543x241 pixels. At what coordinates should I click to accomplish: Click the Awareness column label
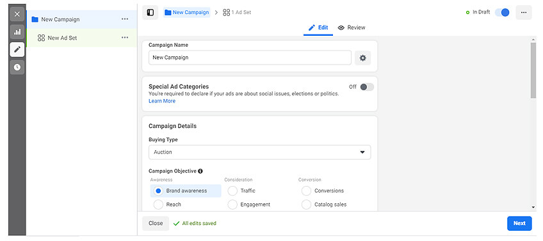pyautogui.click(x=161, y=180)
